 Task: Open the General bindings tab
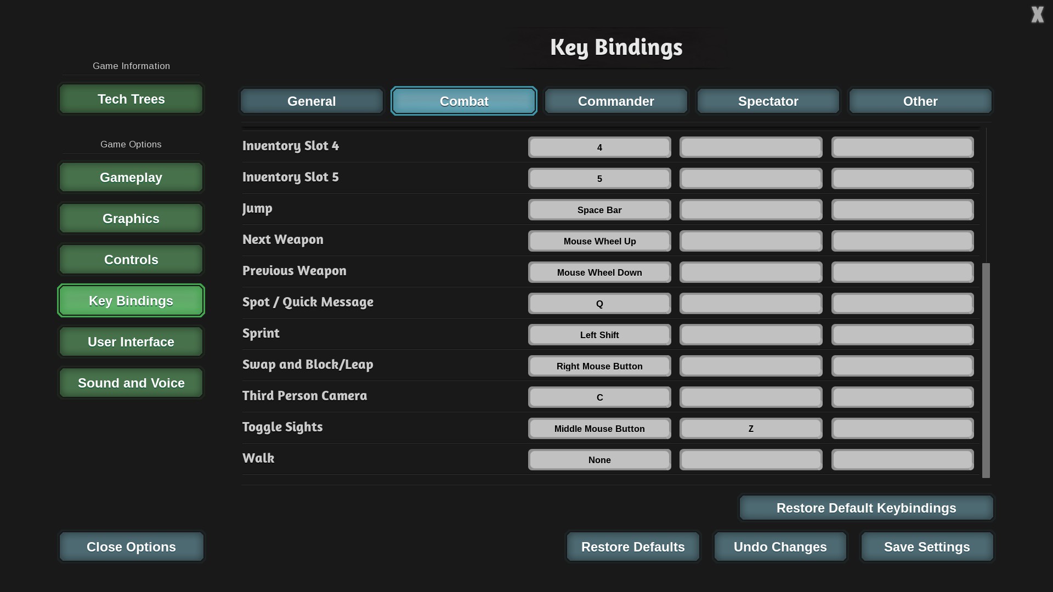click(312, 101)
